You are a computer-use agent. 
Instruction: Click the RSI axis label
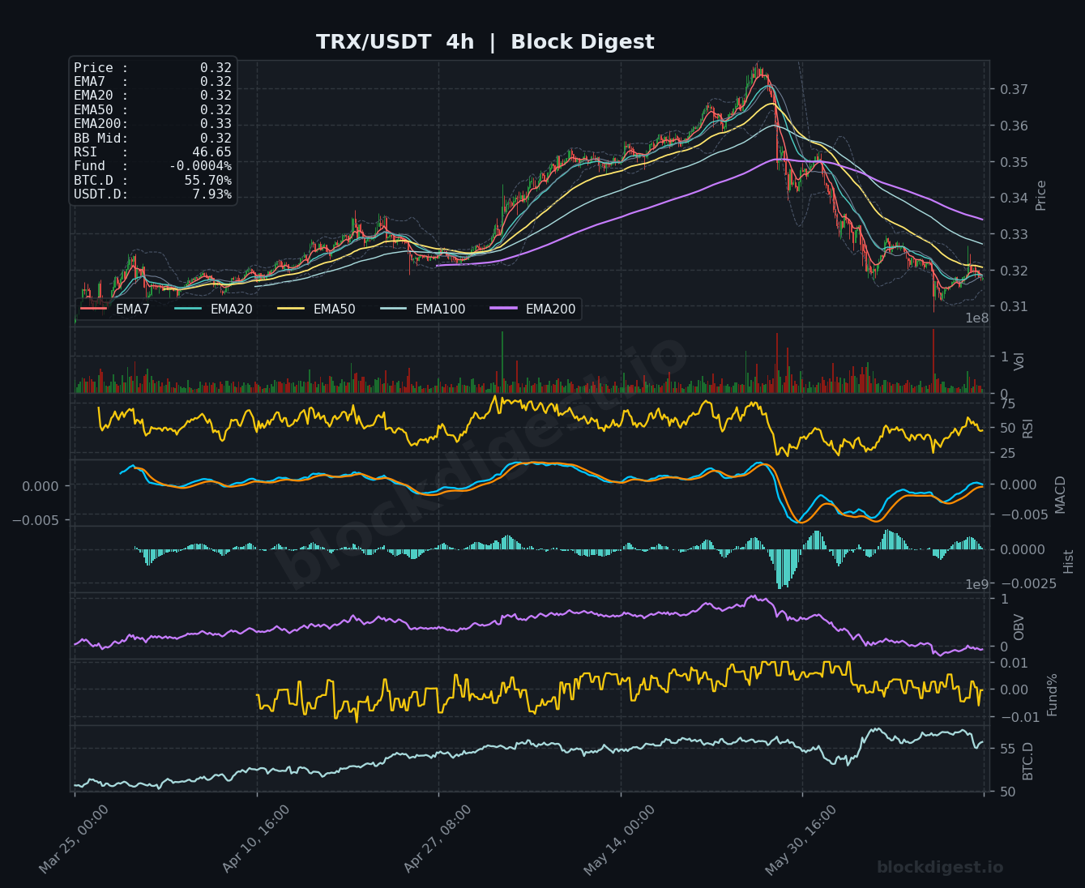coord(1028,428)
